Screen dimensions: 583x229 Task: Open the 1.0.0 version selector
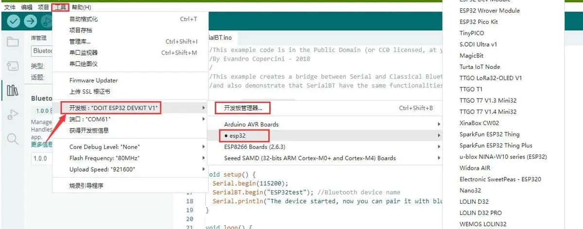pos(41,158)
